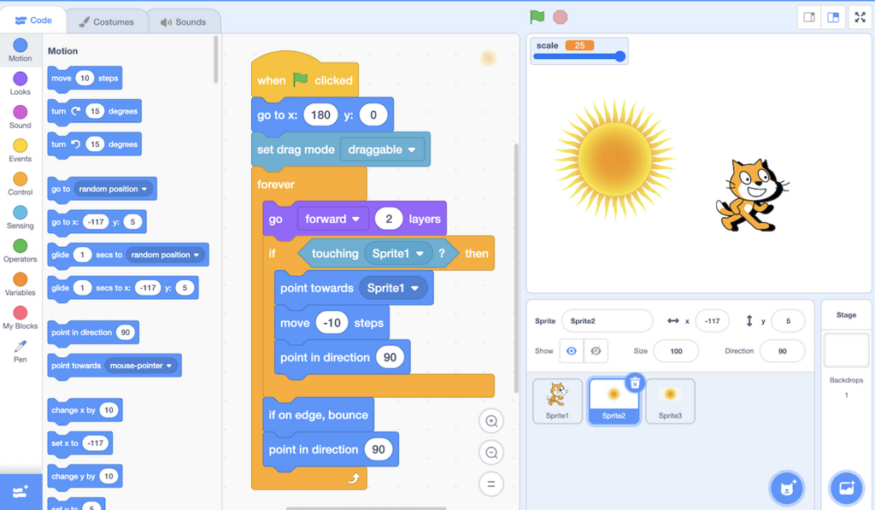
Task: Select the Sprite3 thumbnail
Action: 670,402
